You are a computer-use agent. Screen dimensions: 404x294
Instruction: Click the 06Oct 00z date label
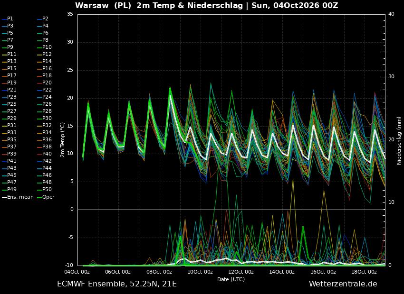tap(118, 272)
